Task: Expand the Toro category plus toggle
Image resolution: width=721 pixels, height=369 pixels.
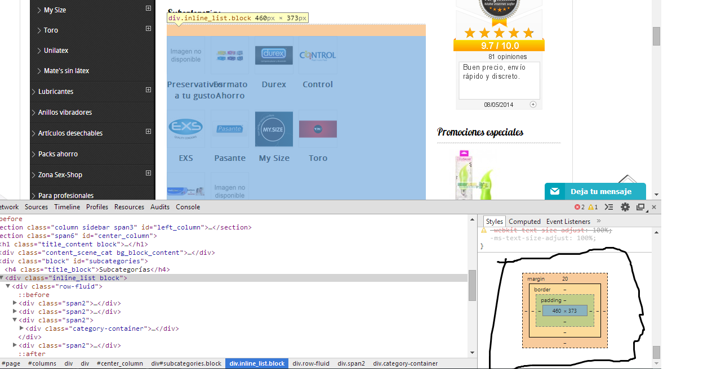Action: point(148,29)
